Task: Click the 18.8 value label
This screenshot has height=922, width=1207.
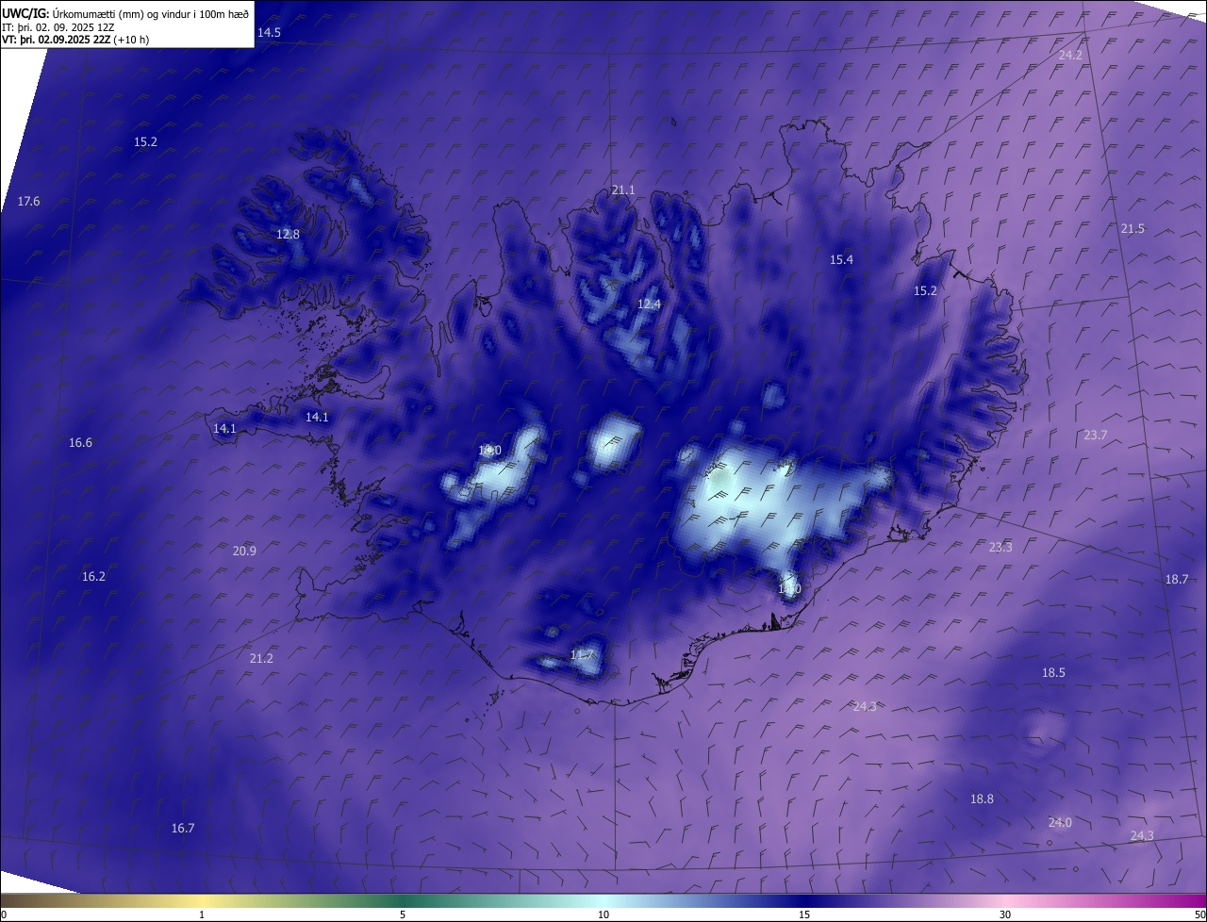Action: 982,799
